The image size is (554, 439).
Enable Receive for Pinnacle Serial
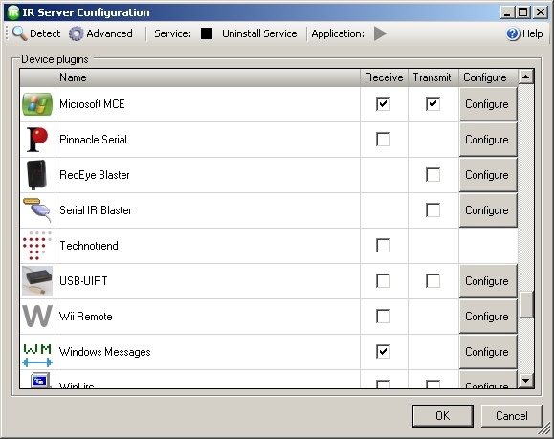(x=384, y=140)
